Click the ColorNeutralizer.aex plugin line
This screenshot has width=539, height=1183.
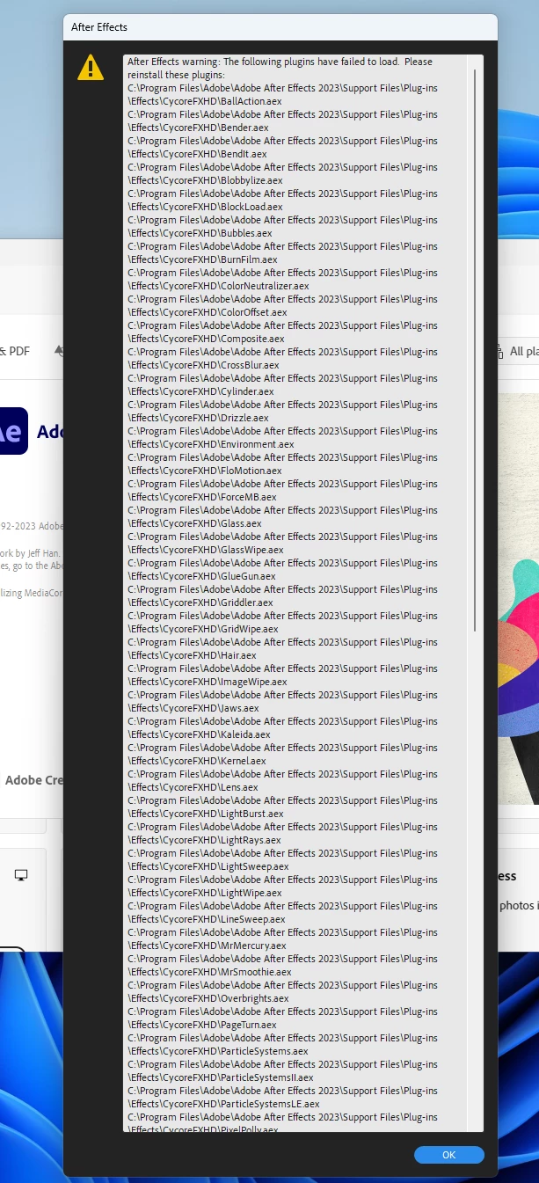click(x=218, y=286)
